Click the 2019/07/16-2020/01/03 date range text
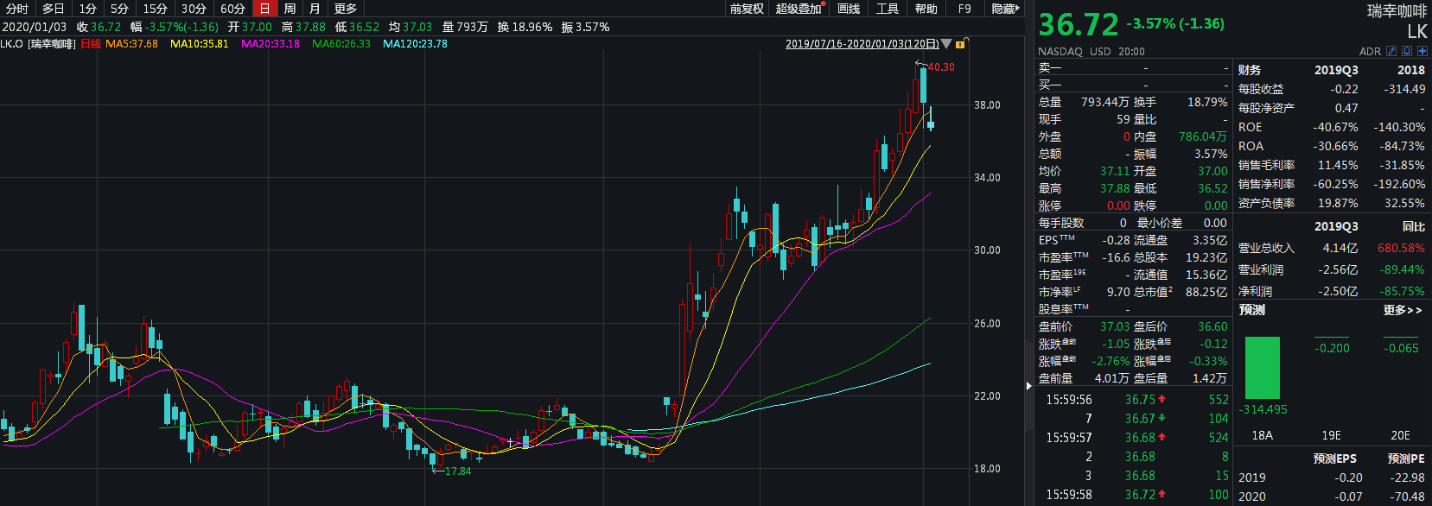This screenshot has height=506, width=1432. tap(862, 44)
